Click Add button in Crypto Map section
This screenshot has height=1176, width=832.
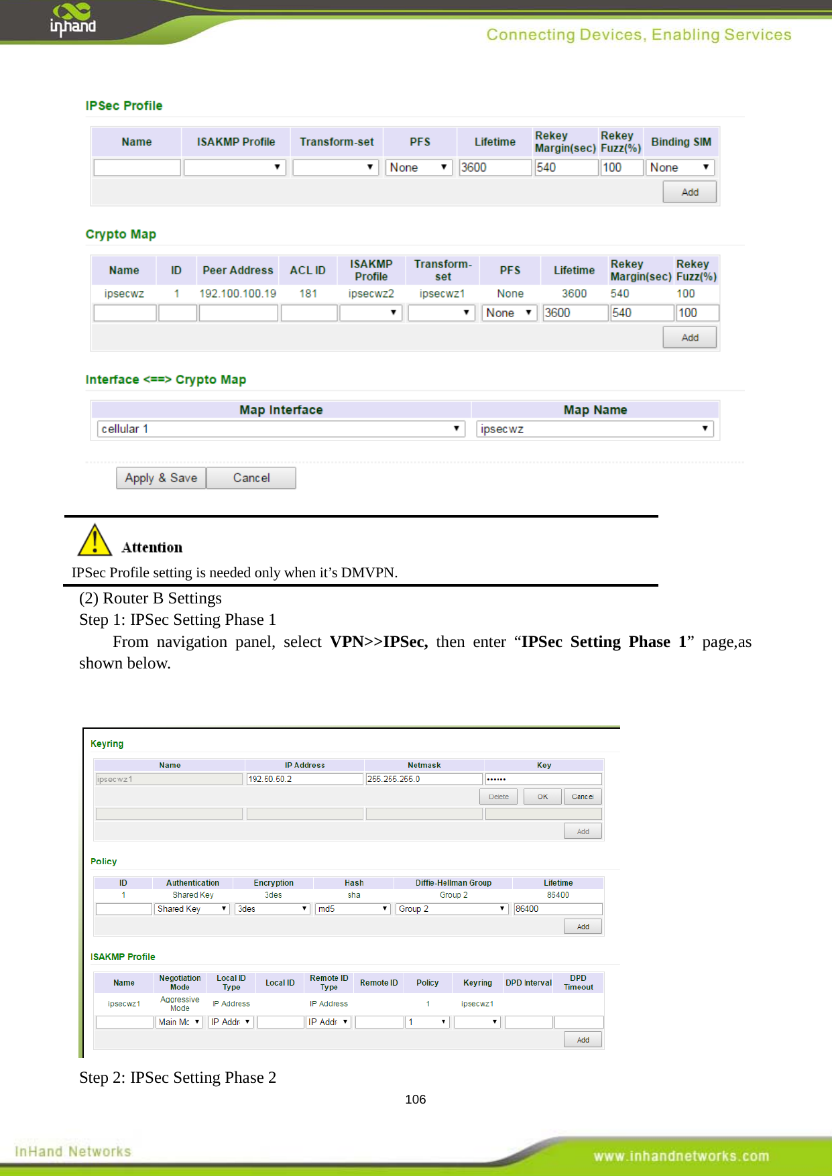click(x=690, y=337)
